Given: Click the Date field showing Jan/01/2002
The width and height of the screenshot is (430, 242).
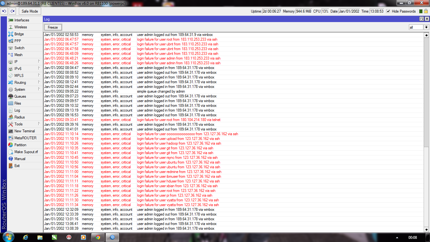Looking at the screenshot, I should (349, 11).
